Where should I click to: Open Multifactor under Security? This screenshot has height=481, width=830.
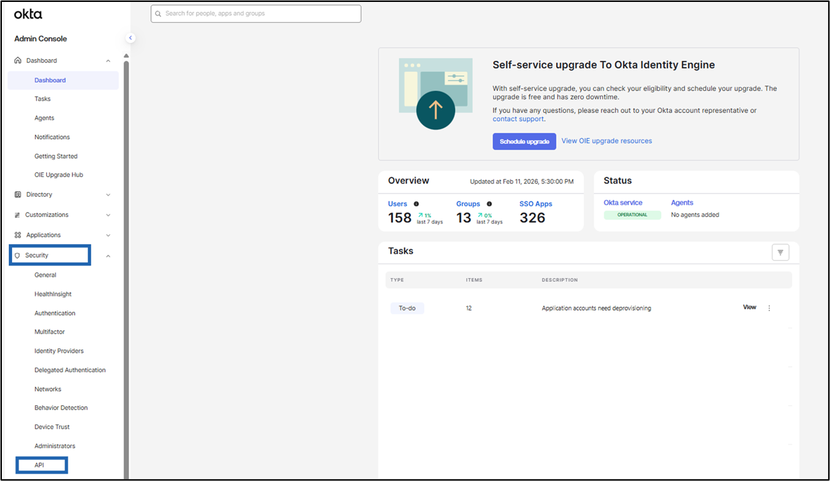(49, 332)
